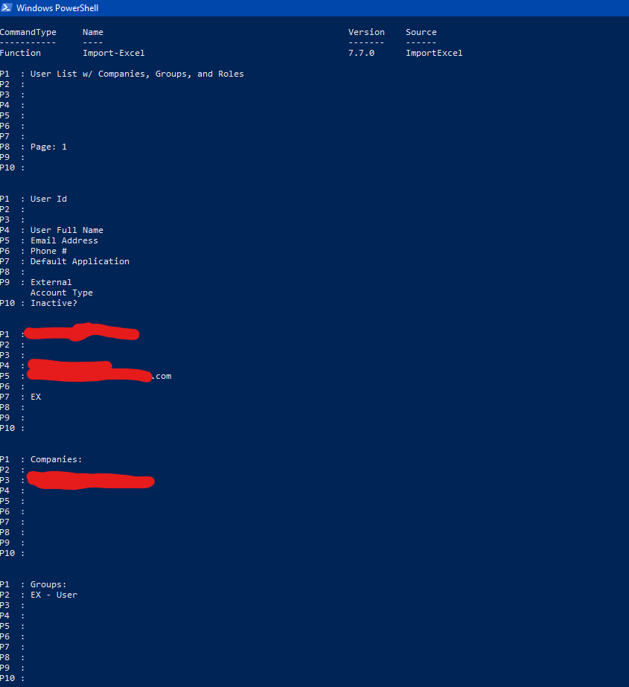Select the ImportExcel source label

434,53
